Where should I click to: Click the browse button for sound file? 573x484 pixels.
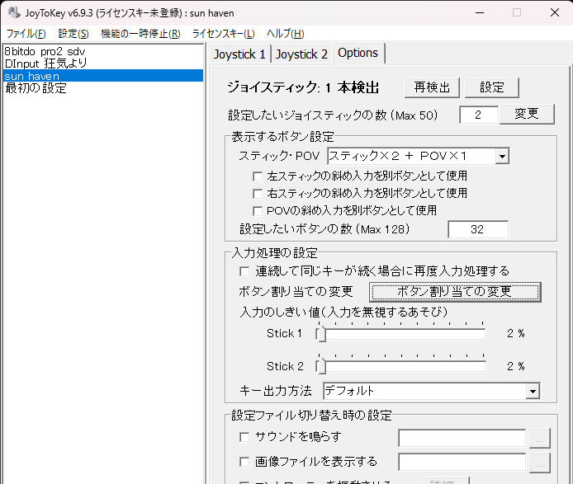click(x=540, y=438)
